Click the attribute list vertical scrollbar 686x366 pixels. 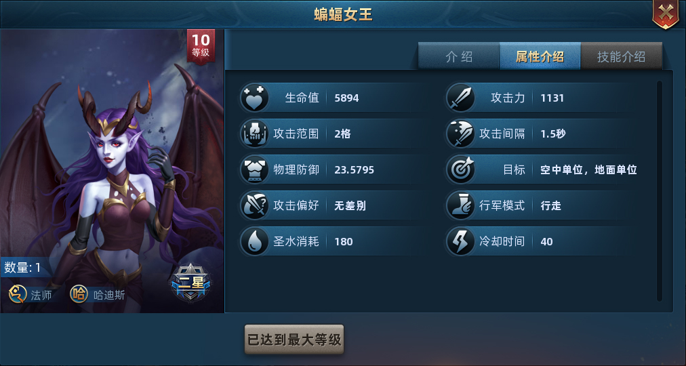pyautogui.click(x=660, y=190)
